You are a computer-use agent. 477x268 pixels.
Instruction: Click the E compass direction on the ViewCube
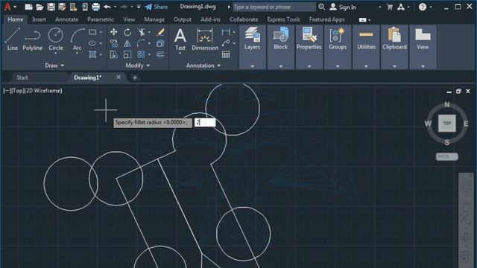point(466,124)
